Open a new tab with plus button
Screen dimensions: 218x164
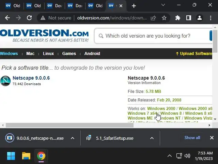pos(134,6)
